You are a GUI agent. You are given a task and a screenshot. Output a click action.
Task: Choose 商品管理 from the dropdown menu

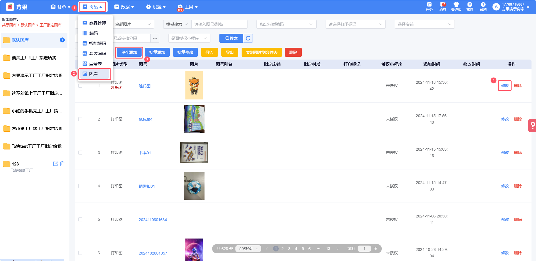[x=95, y=23]
